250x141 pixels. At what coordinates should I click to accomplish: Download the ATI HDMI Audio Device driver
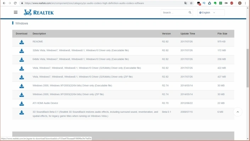(x=22, y=104)
